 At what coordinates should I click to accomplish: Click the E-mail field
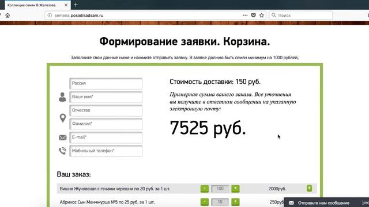click(106, 137)
